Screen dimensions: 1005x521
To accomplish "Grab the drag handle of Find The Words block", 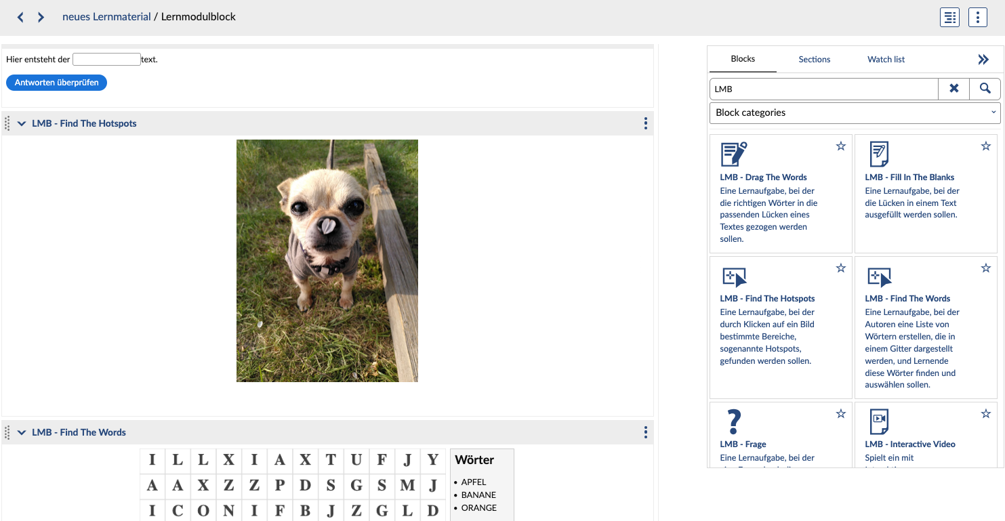I will click(x=7, y=432).
